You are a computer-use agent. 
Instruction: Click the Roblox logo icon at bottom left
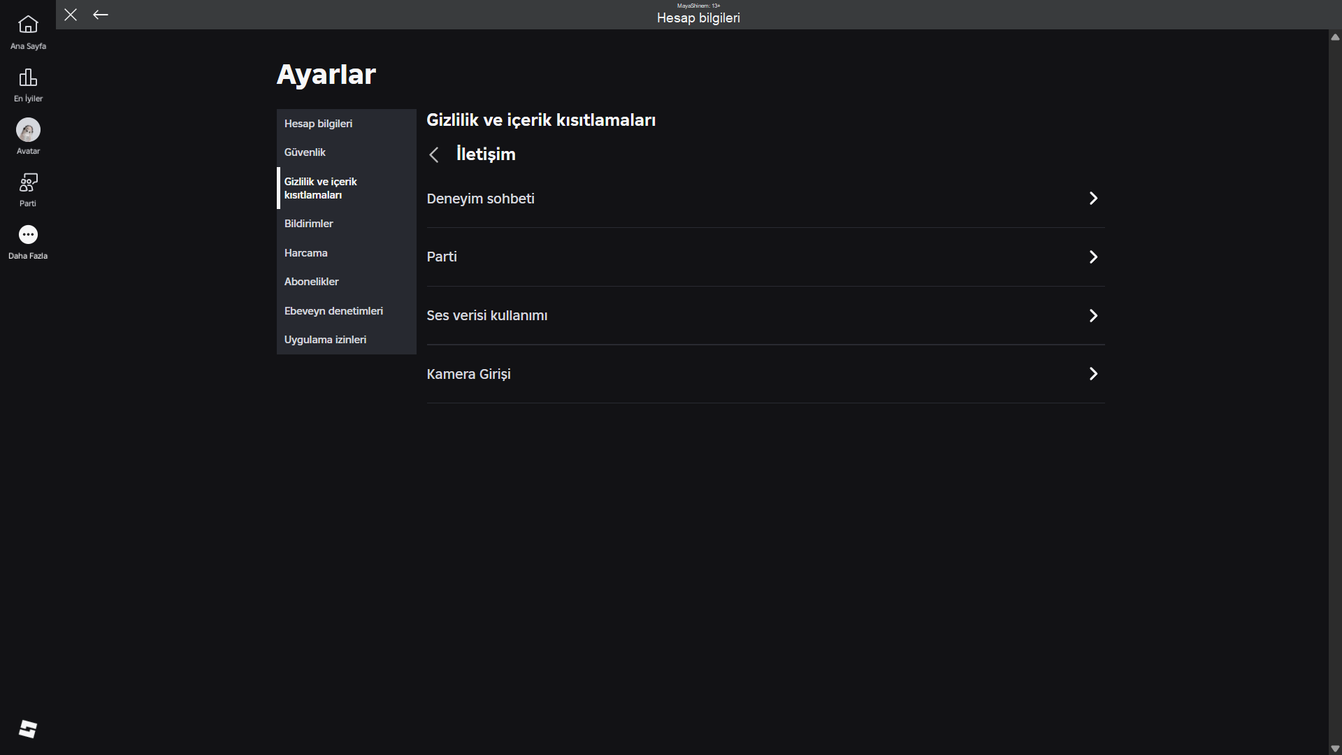pos(28,729)
